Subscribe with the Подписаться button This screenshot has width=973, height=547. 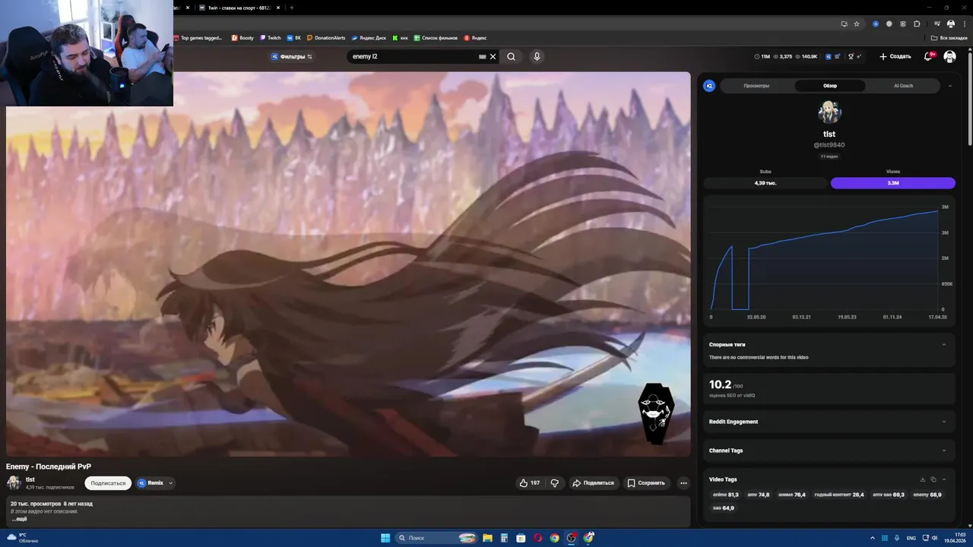[108, 483]
